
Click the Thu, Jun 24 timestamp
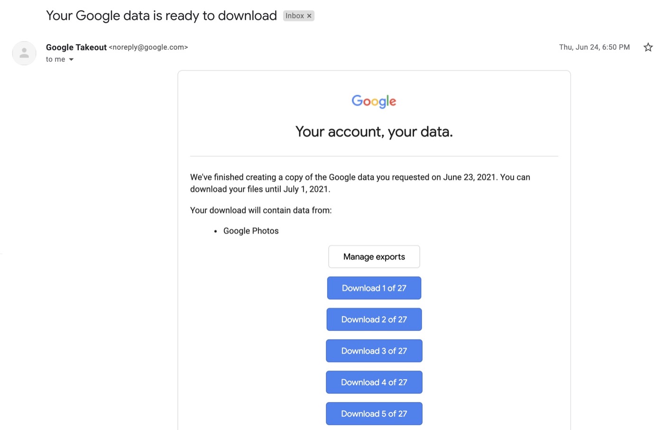594,47
